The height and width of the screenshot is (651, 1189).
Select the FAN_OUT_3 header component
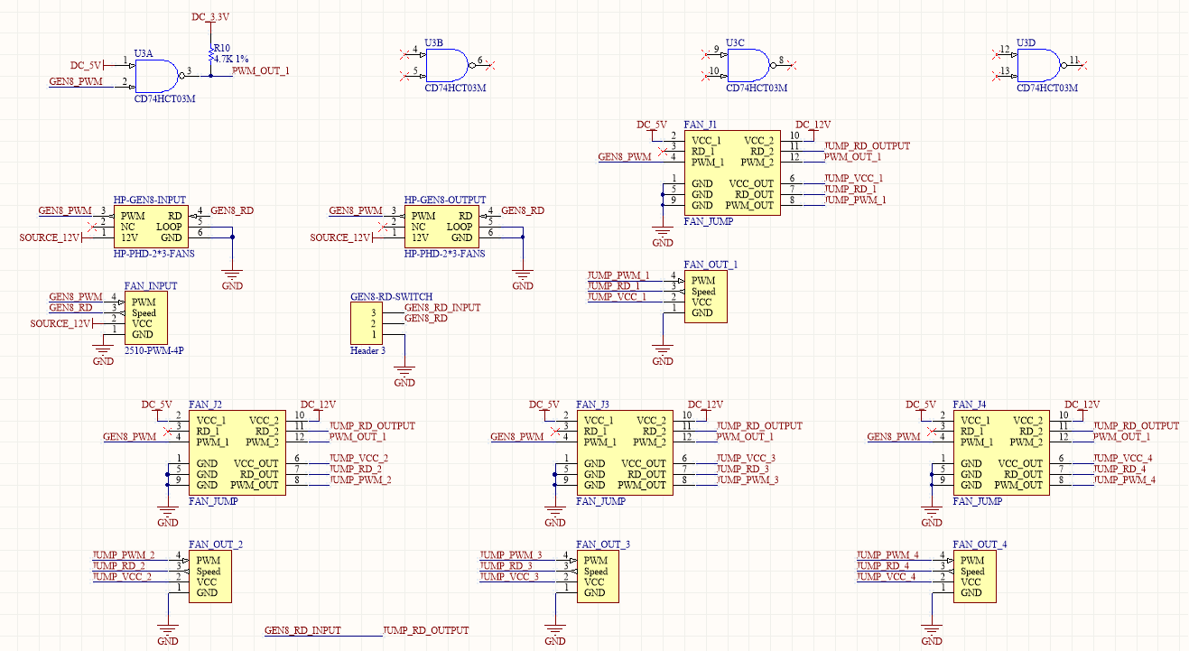[x=598, y=576]
